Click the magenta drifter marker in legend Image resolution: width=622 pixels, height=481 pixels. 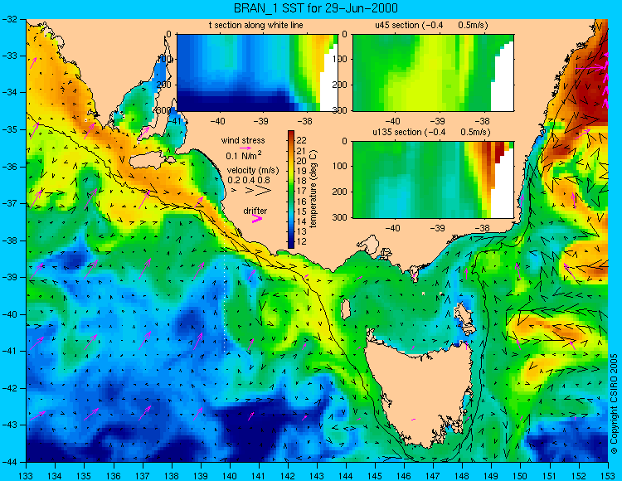point(257,218)
